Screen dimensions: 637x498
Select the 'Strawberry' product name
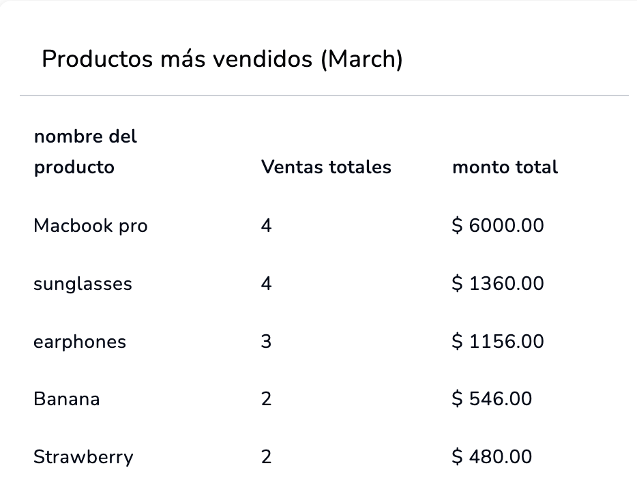[83, 457]
